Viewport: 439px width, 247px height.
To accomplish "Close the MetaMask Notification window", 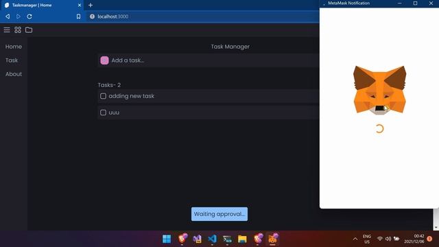I will click(x=431, y=3).
